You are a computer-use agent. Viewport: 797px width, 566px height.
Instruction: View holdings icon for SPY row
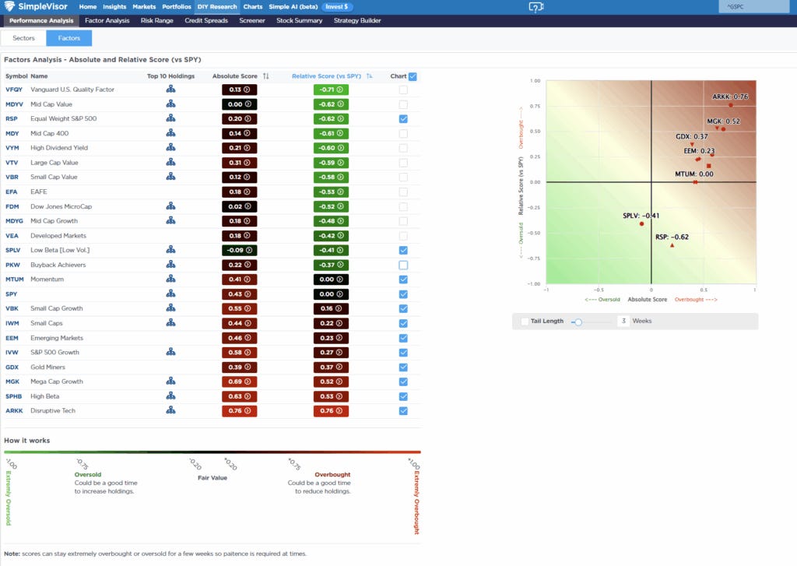point(171,294)
